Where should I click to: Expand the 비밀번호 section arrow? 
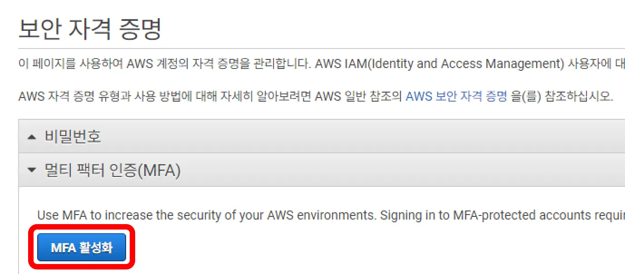(31, 137)
